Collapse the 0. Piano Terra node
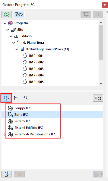 (14, 43)
